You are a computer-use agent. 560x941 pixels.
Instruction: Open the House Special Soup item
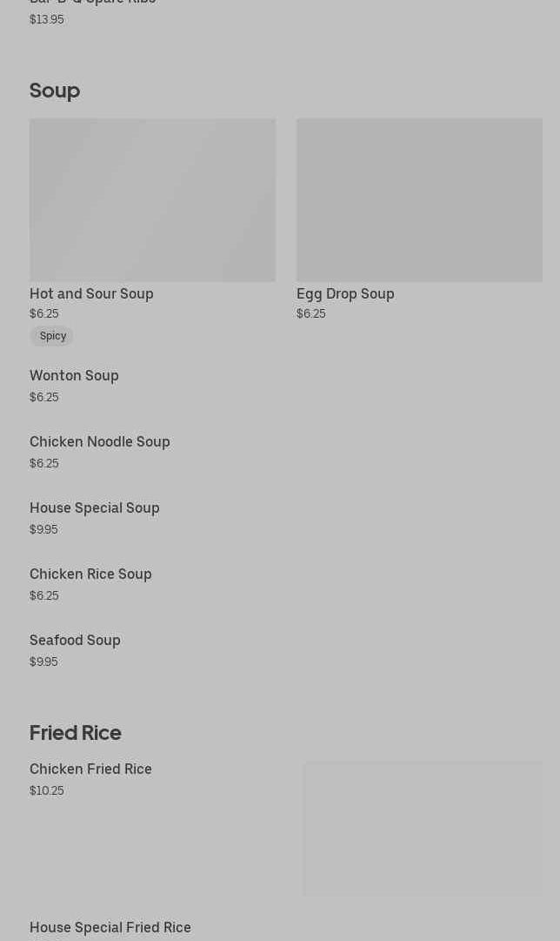(95, 508)
